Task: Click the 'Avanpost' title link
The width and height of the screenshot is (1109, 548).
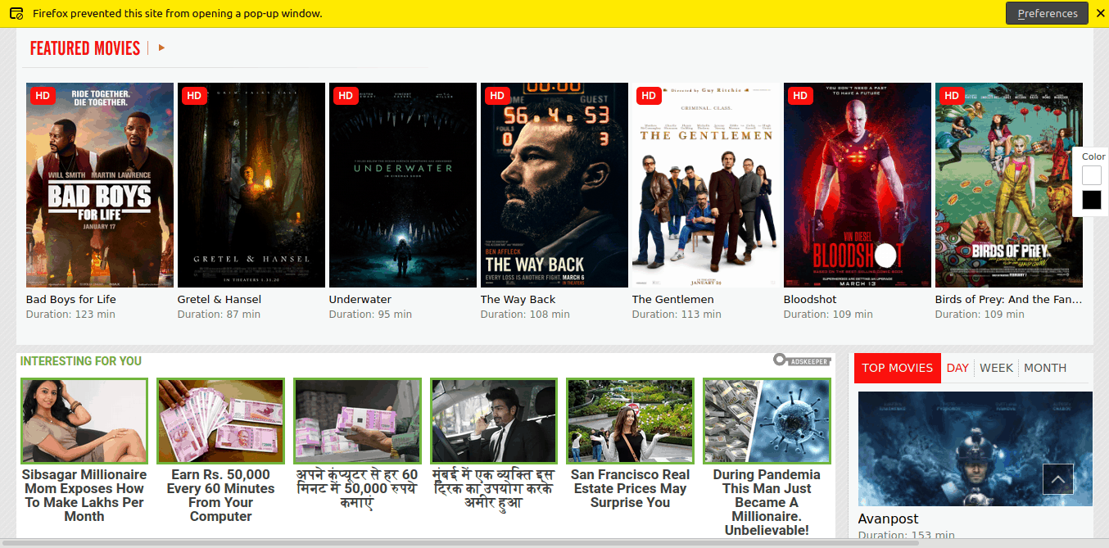Action: pos(888,519)
